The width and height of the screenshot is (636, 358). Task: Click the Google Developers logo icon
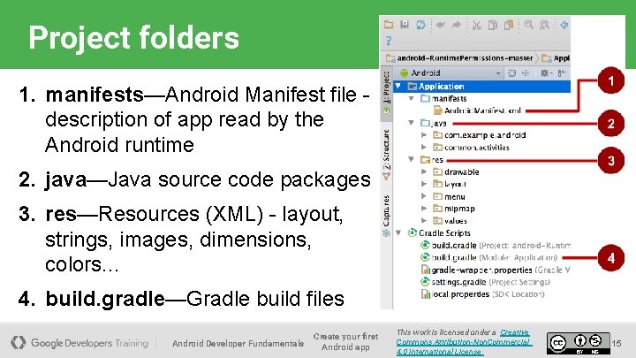19,343
